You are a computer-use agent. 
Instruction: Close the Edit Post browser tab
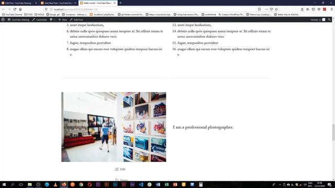(36, 3)
